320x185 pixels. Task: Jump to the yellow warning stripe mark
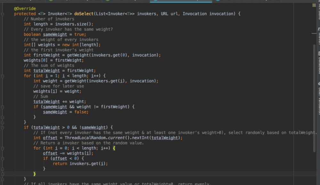(314, 33)
